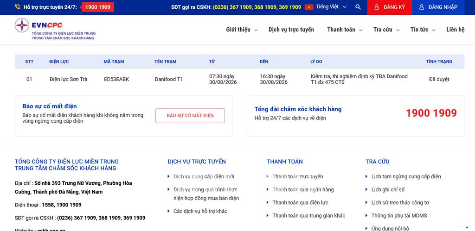Click the Báo sự cố mất điện button
The image size is (475, 231).
190,116
